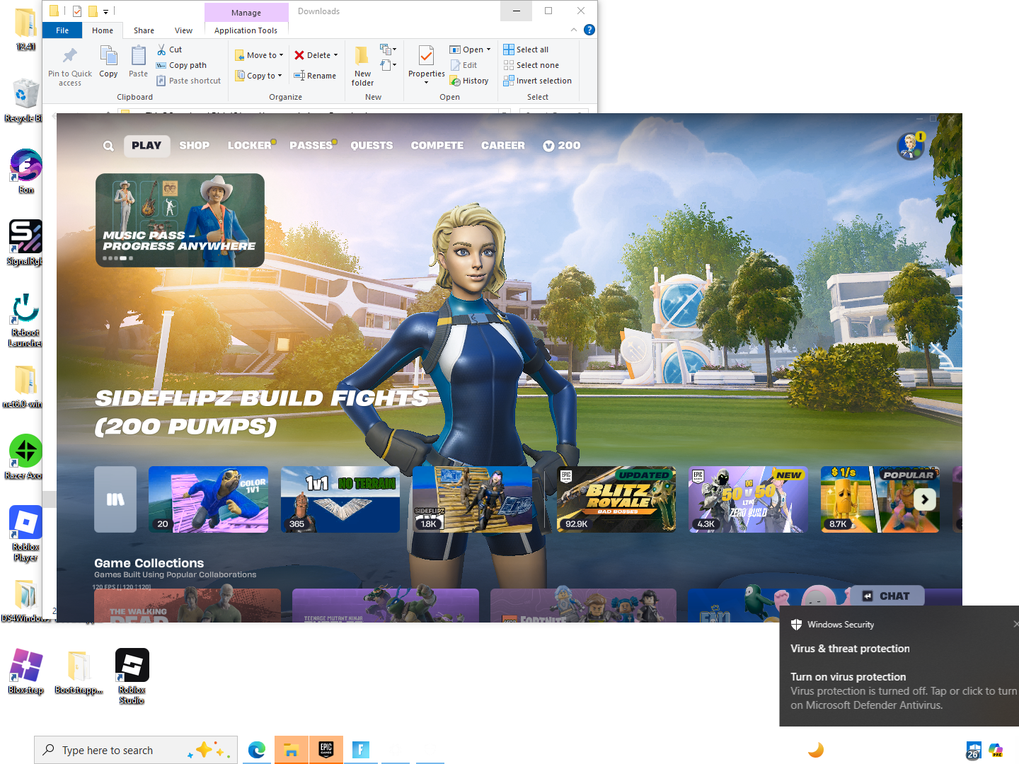This screenshot has height=764, width=1019.
Task: Click Copy path in File Explorer
Action: click(x=181, y=65)
